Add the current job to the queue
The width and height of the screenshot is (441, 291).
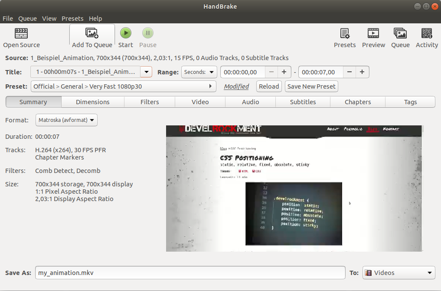[92, 38]
